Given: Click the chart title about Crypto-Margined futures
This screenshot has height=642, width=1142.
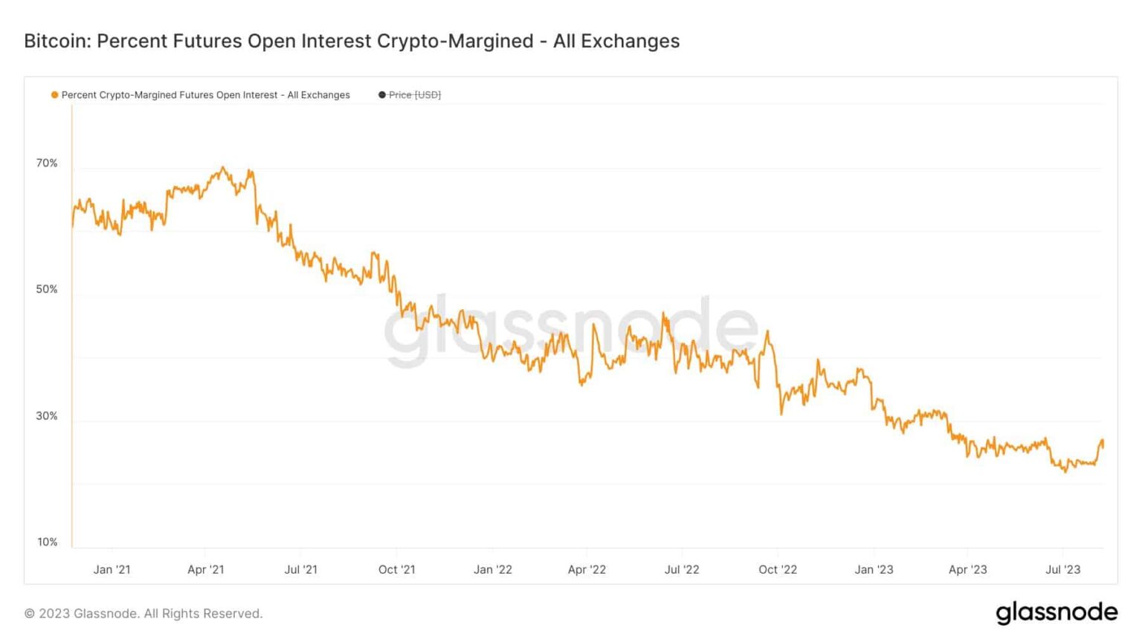Looking at the screenshot, I should pos(352,41).
